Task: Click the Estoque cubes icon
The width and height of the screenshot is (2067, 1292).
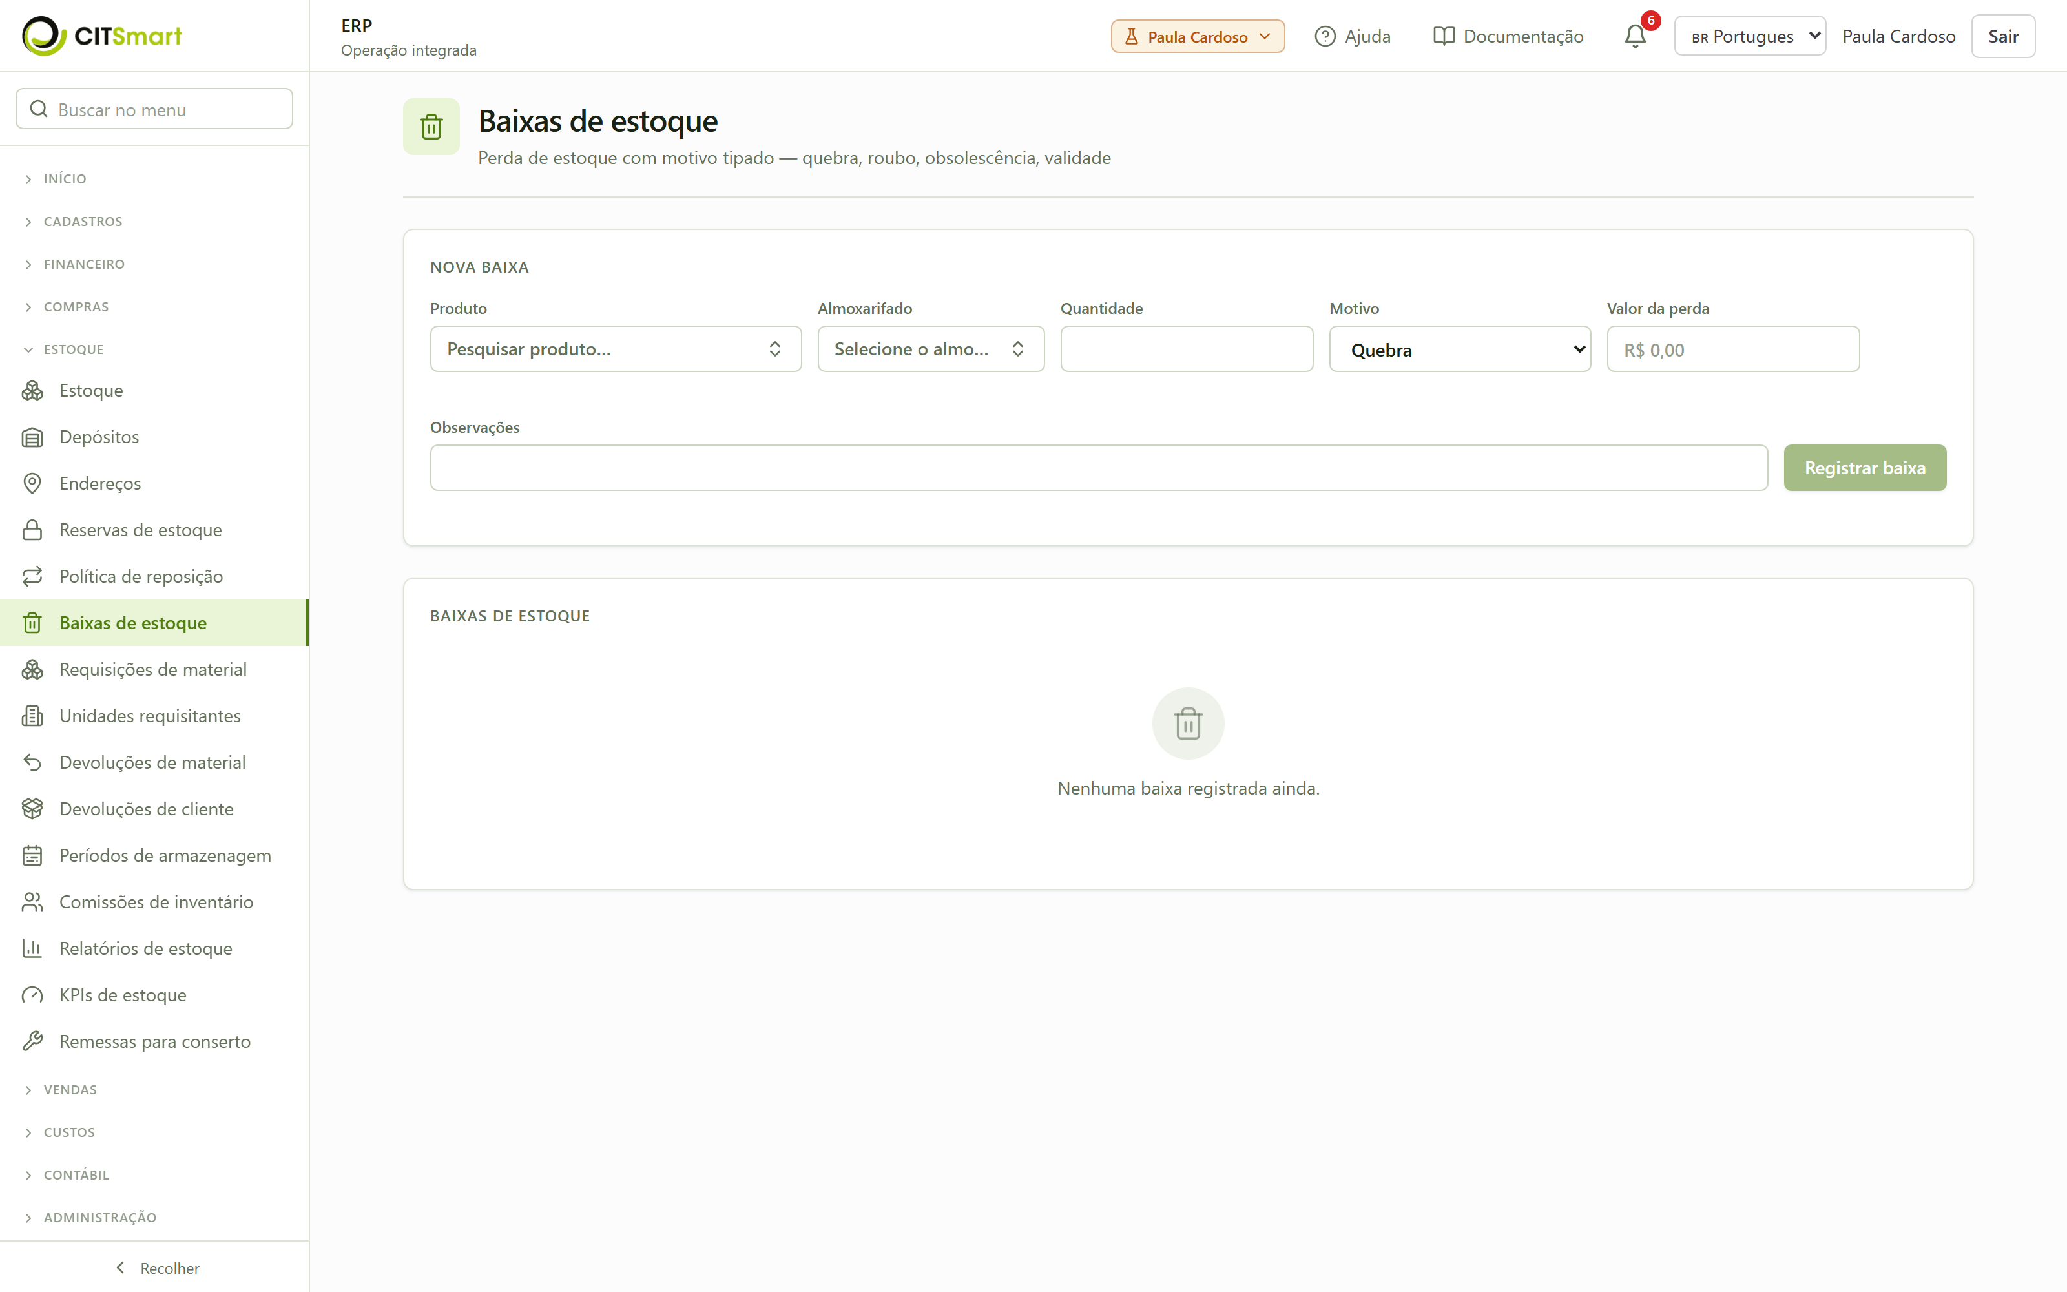Action: [x=32, y=390]
